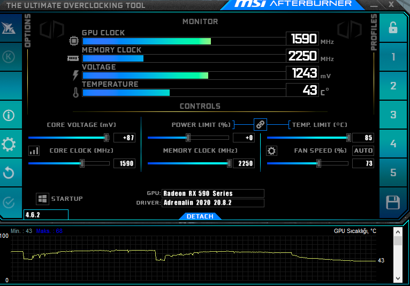The image size is (410, 286).
Task: Click the memory module icon beside Memory Clock
Action: coord(73,58)
